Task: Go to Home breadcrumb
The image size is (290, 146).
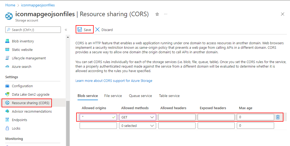Action: point(10,5)
